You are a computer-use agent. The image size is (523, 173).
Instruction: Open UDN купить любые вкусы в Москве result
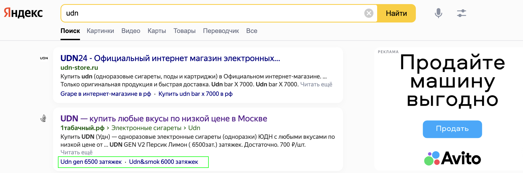164,119
